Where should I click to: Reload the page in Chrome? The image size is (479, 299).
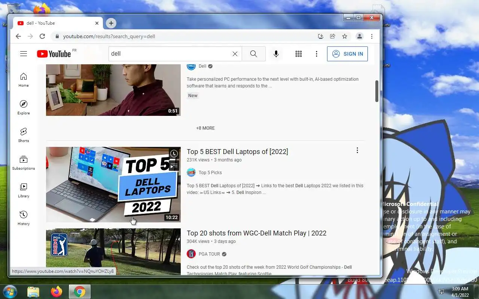coord(42,36)
